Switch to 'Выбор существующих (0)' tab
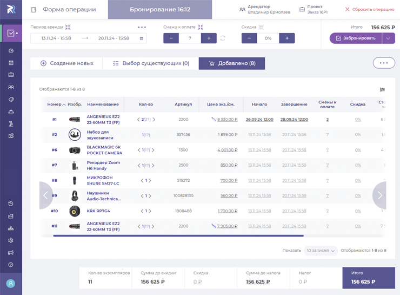The image size is (400, 295). click(x=151, y=63)
